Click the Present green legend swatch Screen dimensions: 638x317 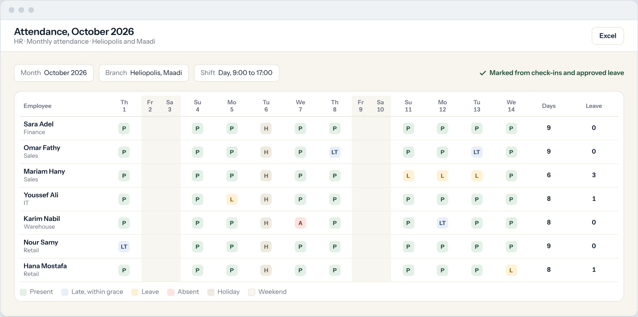(x=23, y=292)
